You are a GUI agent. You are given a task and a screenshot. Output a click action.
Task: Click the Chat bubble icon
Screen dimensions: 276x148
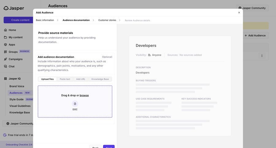coord(6,66)
